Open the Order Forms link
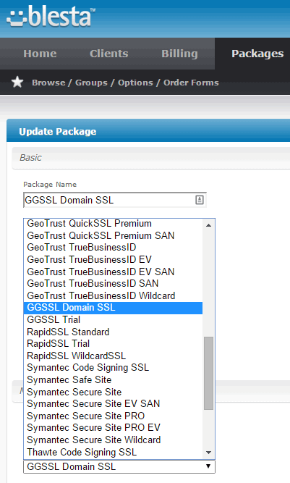This screenshot has width=290, height=483. pyautogui.click(x=191, y=83)
